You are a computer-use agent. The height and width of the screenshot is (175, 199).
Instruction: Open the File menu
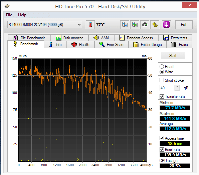point(9,15)
